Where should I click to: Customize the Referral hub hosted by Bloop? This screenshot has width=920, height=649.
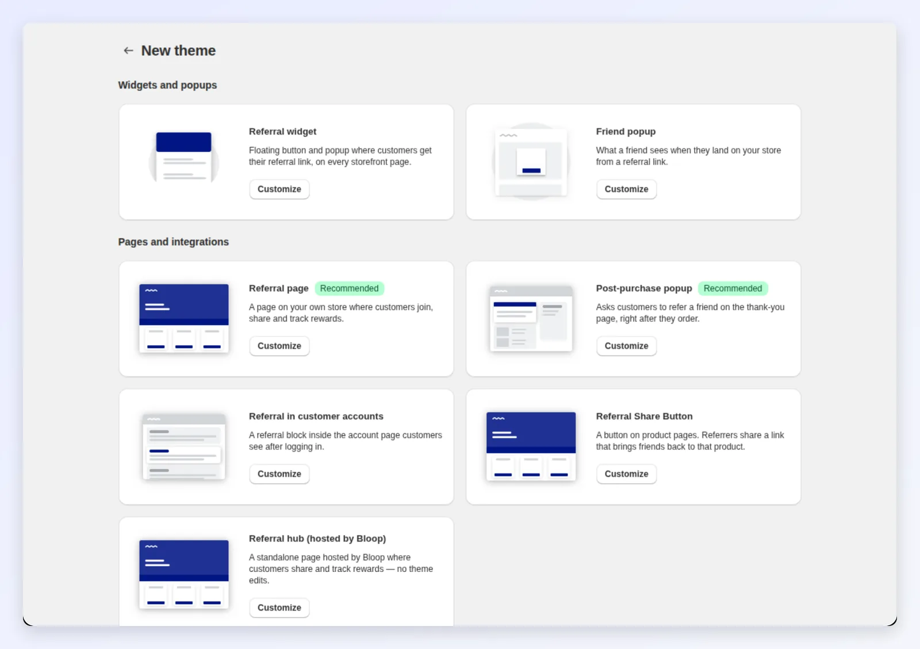(x=279, y=608)
